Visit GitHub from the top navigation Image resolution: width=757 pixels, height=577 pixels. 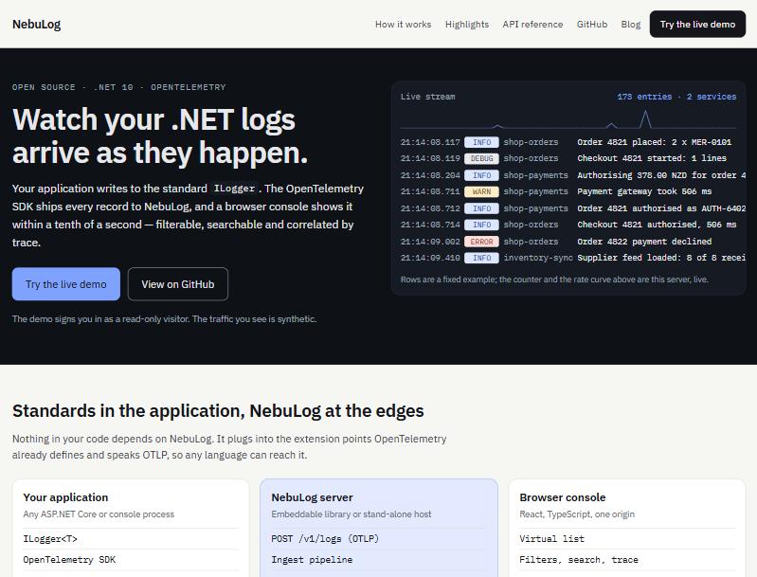click(x=592, y=24)
